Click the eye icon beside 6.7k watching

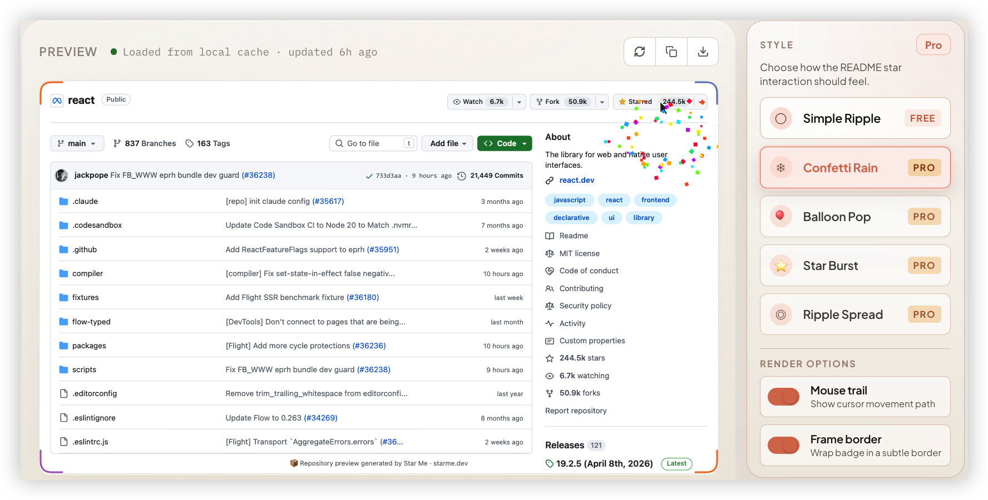(x=550, y=376)
